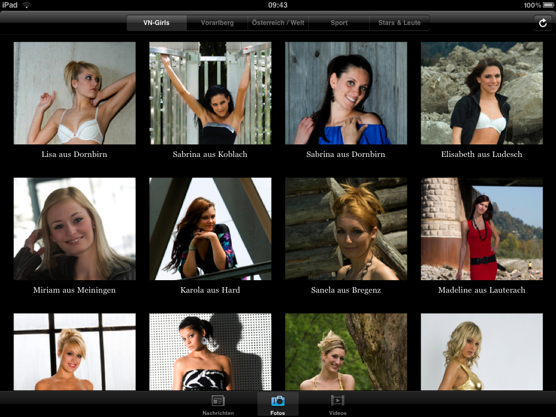This screenshot has height=417, width=556.
Task: Open the Stars & Leute tab
Action: pyautogui.click(x=399, y=23)
